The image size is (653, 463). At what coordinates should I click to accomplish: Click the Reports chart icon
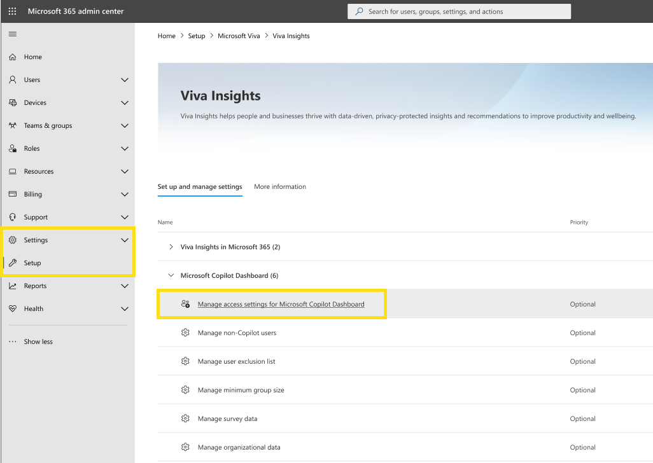pyautogui.click(x=13, y=286)
